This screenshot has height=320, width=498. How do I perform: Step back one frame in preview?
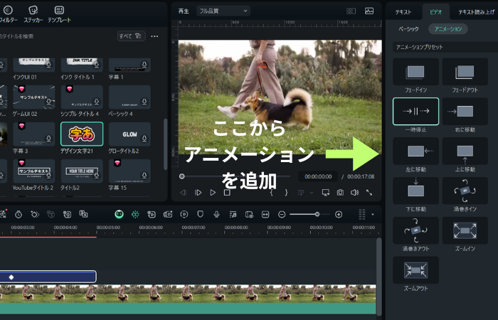click(x=184, y=193)
